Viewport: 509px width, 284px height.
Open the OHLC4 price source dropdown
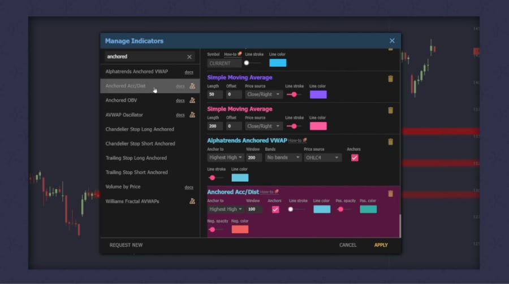pos(322,158)
